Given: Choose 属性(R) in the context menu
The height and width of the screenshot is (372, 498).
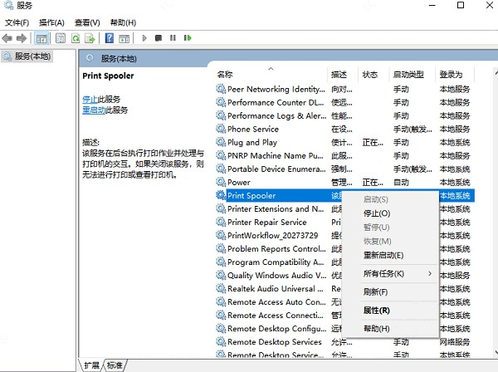Looking at the screenshot, I should click(x=376, y=310).
